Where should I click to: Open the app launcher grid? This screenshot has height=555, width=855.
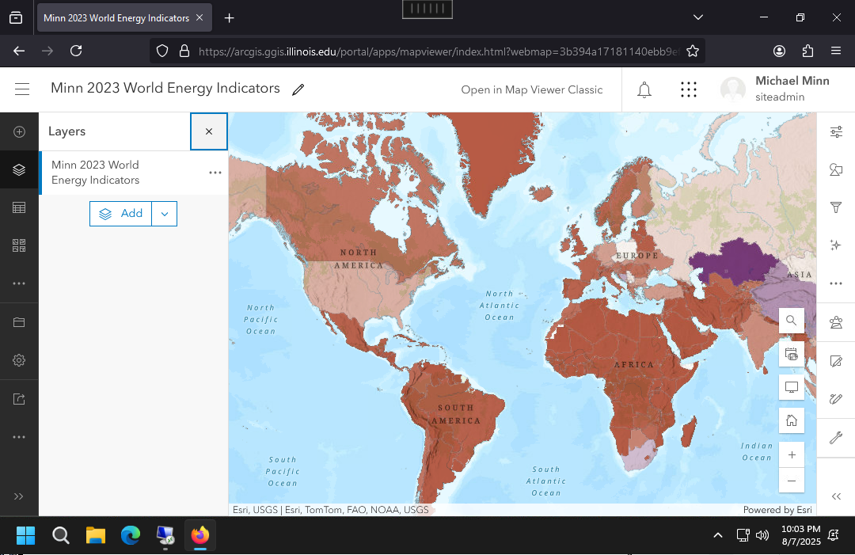(689, 89)
